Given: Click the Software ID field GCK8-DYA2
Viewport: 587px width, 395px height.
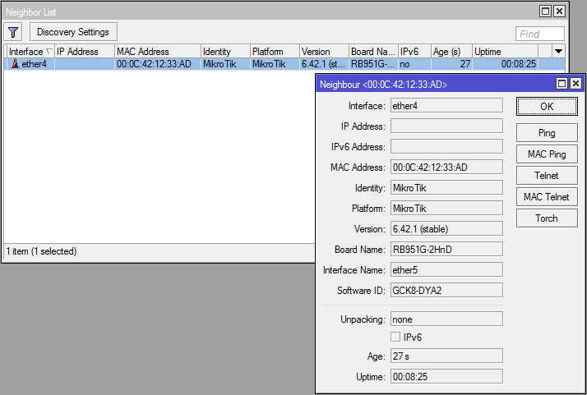Looking at the screenshot, I should (446, 290).
